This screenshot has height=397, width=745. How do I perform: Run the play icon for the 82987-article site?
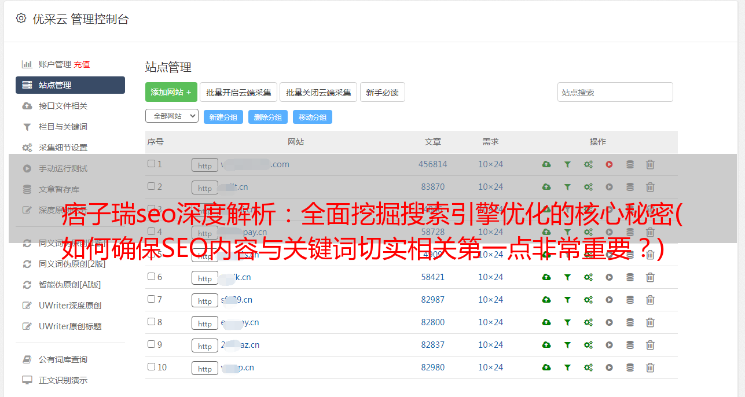(609, 300)
